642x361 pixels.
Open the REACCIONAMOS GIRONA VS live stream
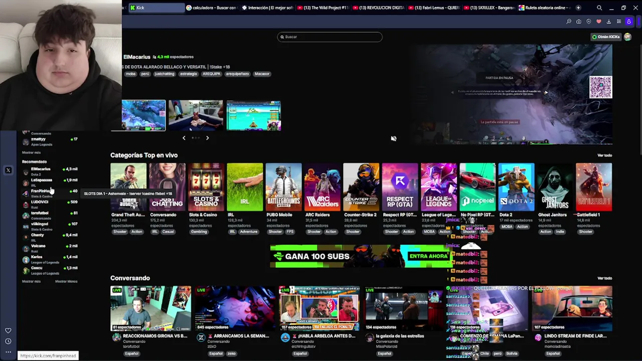point(151,308)
